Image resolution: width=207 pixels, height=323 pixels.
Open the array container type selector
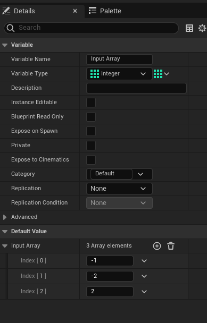tap(161, 74)
